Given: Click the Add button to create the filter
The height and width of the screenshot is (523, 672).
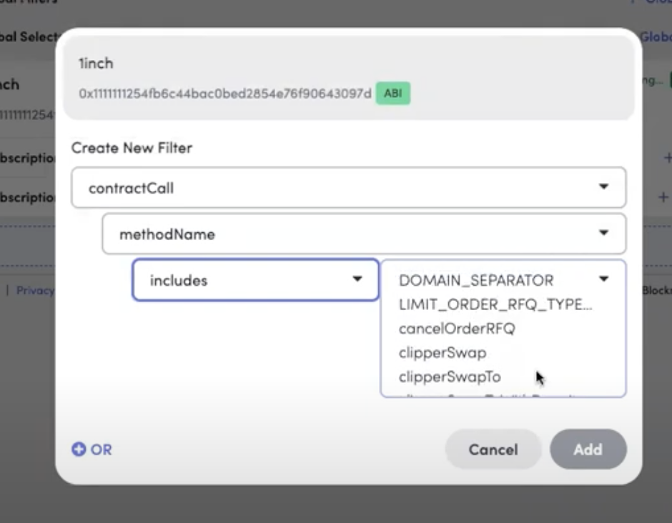Looking at the screenshot, I should tap(588, 449).
